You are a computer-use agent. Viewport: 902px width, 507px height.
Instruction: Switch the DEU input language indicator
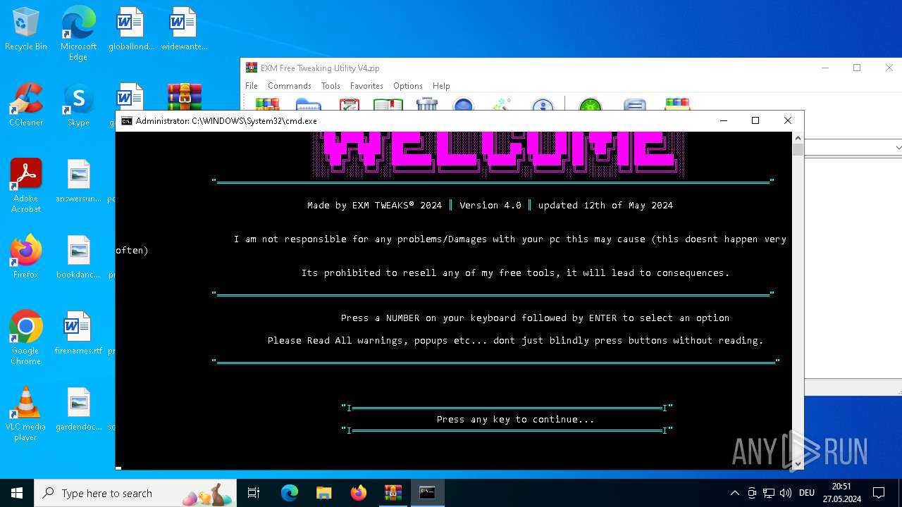(807, 493)
